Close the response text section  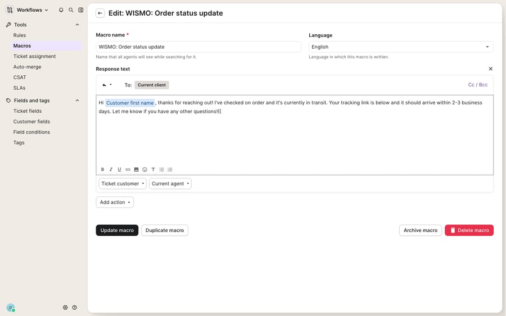[x=490, y=69]
